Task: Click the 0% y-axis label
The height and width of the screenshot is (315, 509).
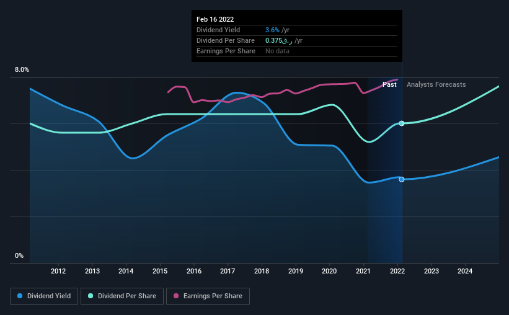Action: (19, 256)
